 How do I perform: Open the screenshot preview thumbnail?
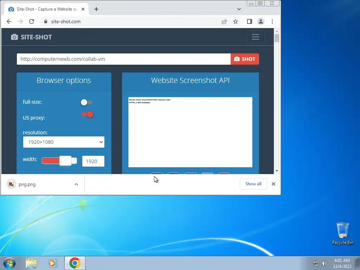point(190,132)
